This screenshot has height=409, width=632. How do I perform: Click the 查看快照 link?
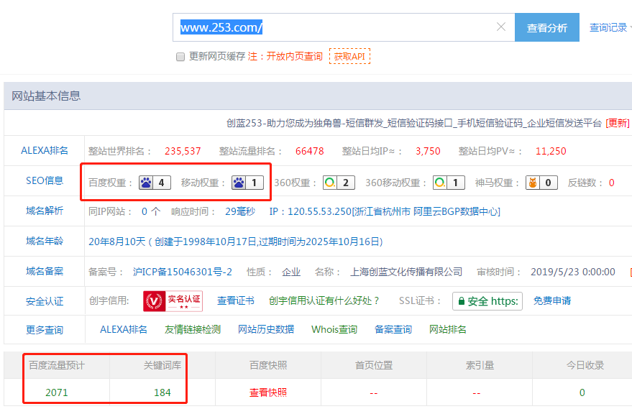pos(267,392)
